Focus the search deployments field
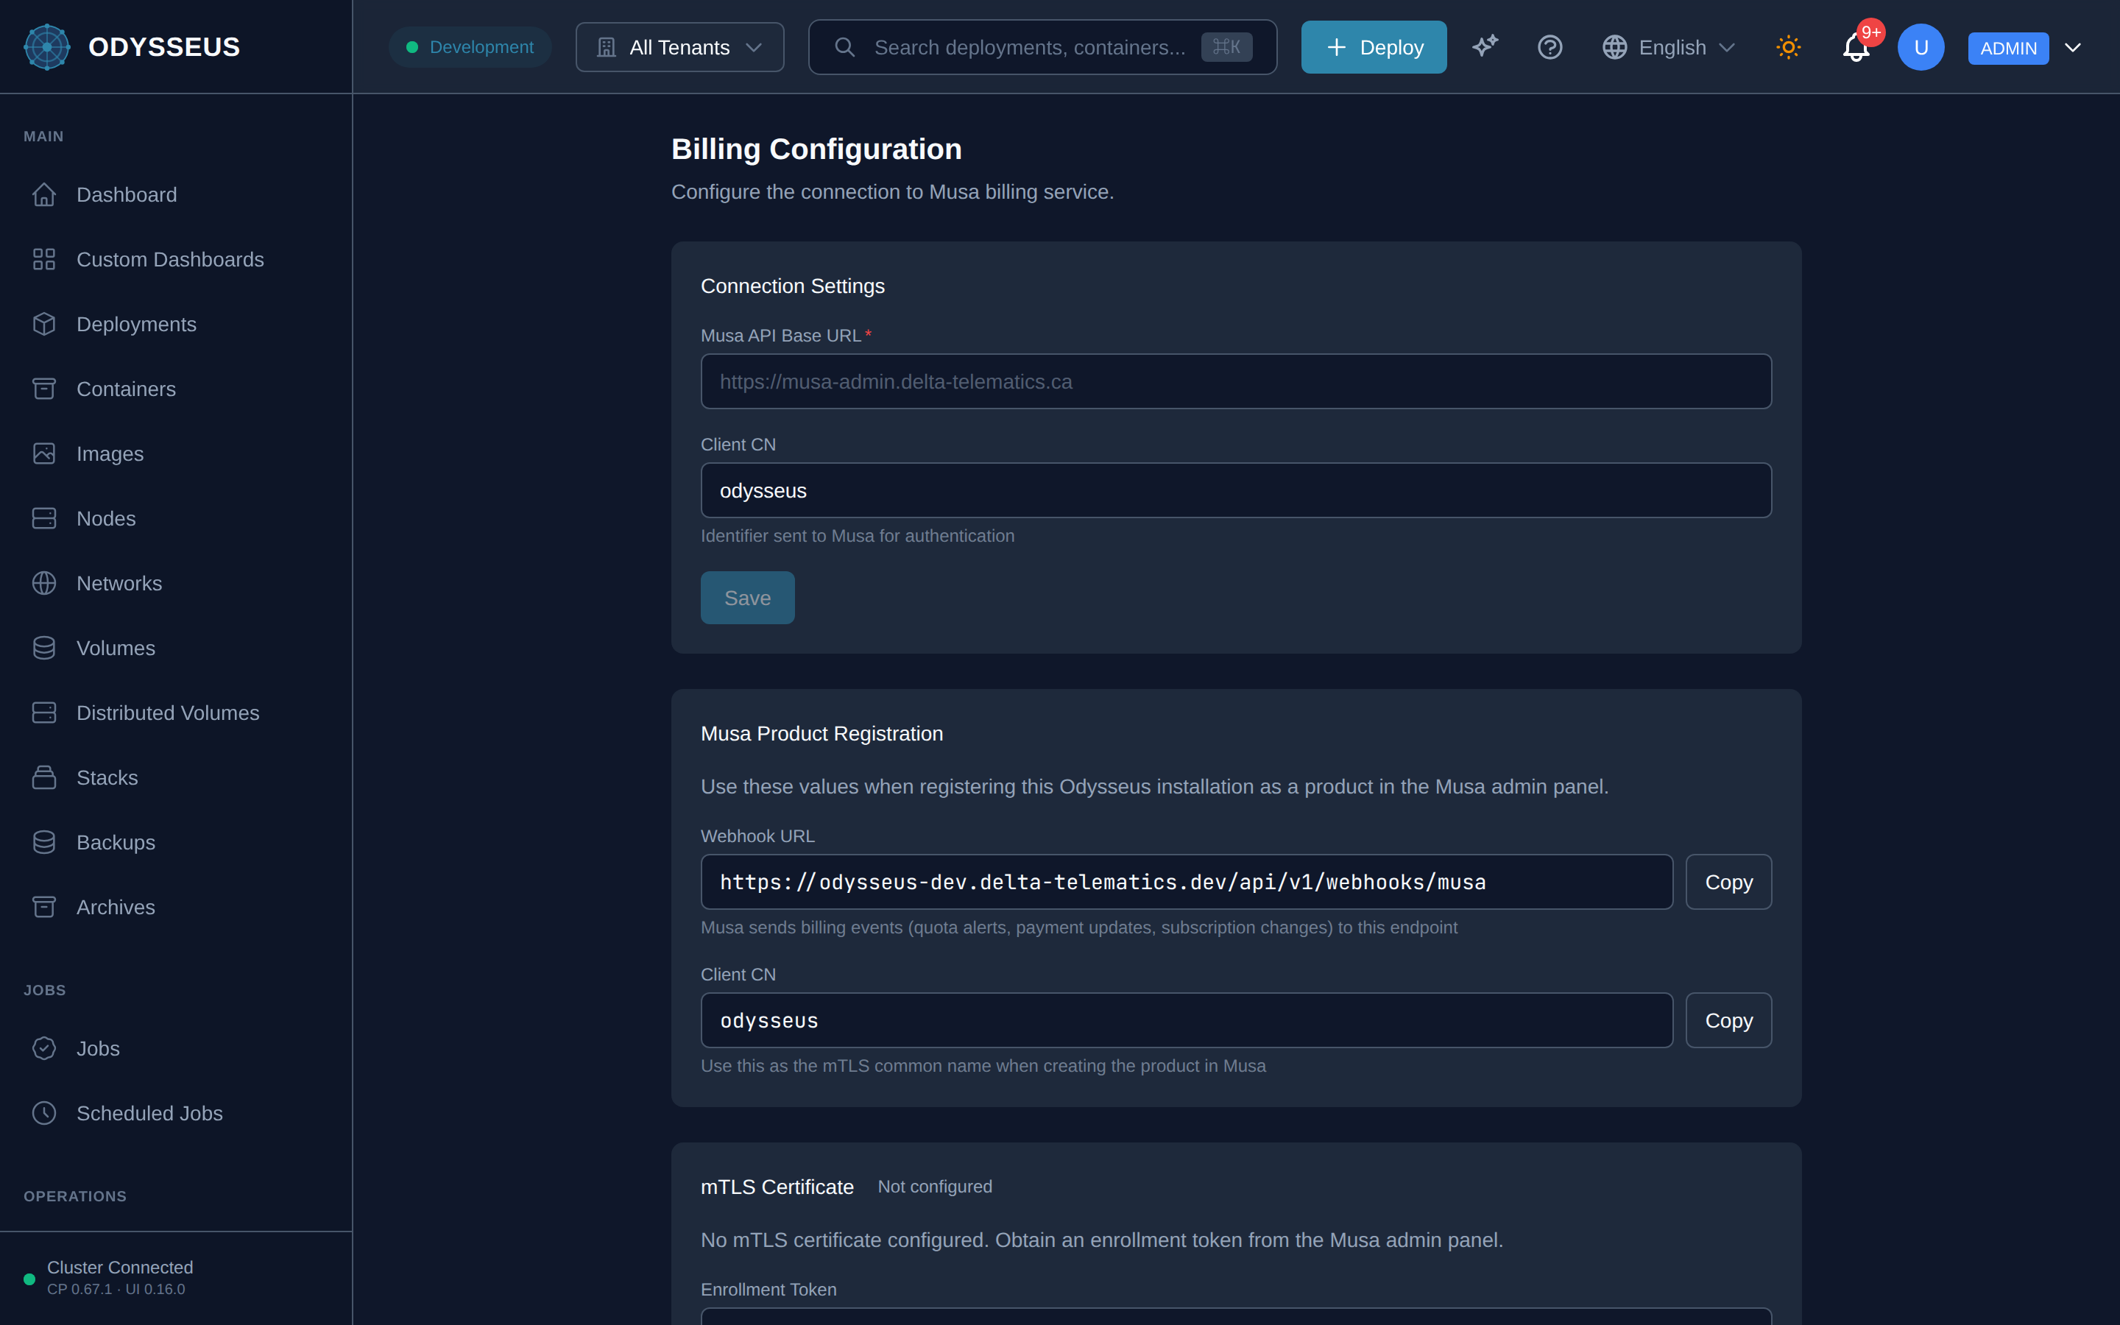 point(1042,47)
